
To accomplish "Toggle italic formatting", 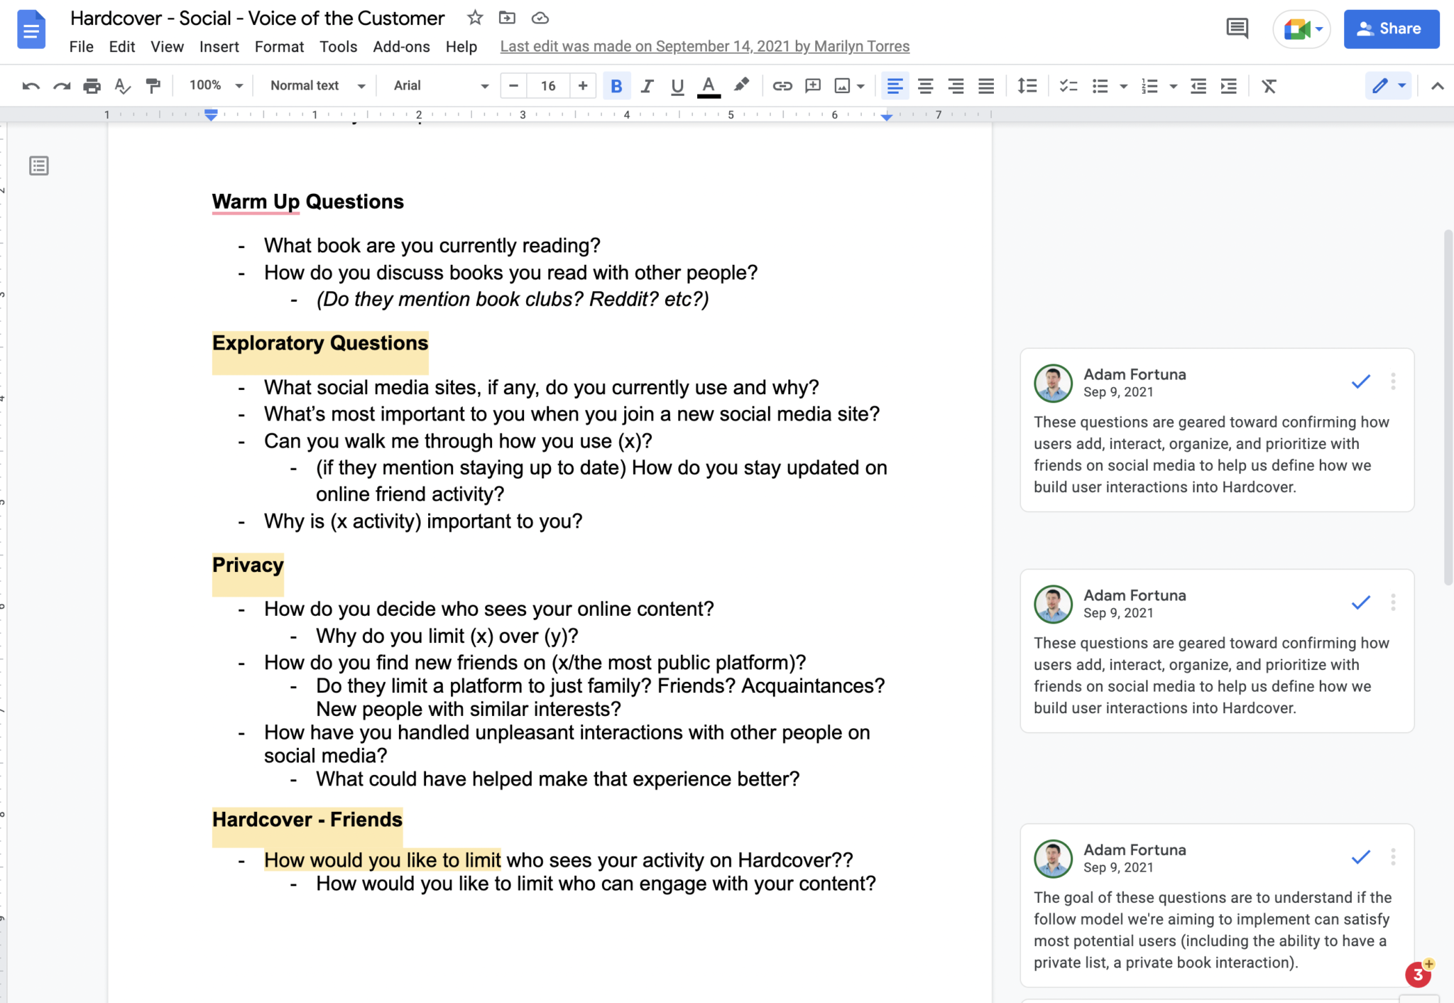I will [647, 86].
